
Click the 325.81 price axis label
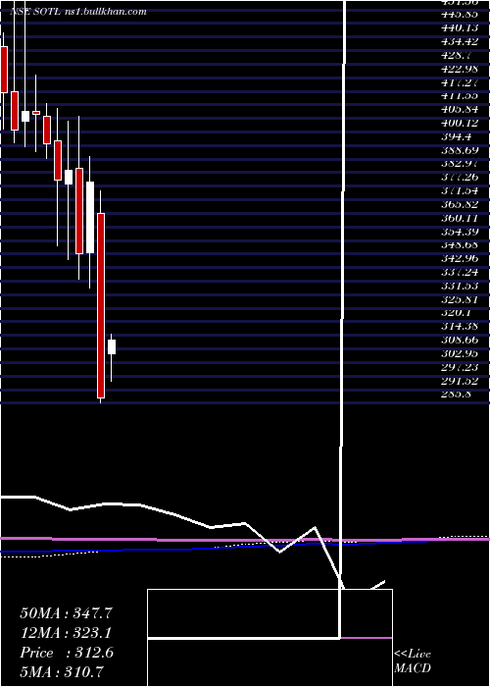pyautogui.click(x=460, y=299)
